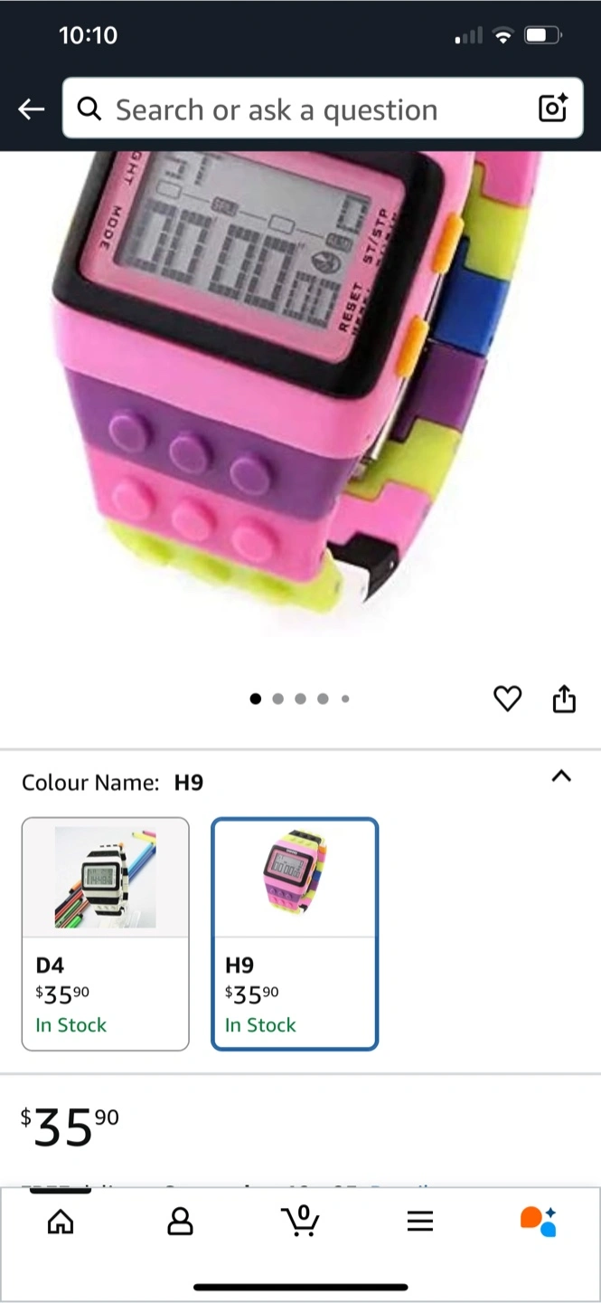
Task: Select the D4 colour option
Action: pos(106,934)
